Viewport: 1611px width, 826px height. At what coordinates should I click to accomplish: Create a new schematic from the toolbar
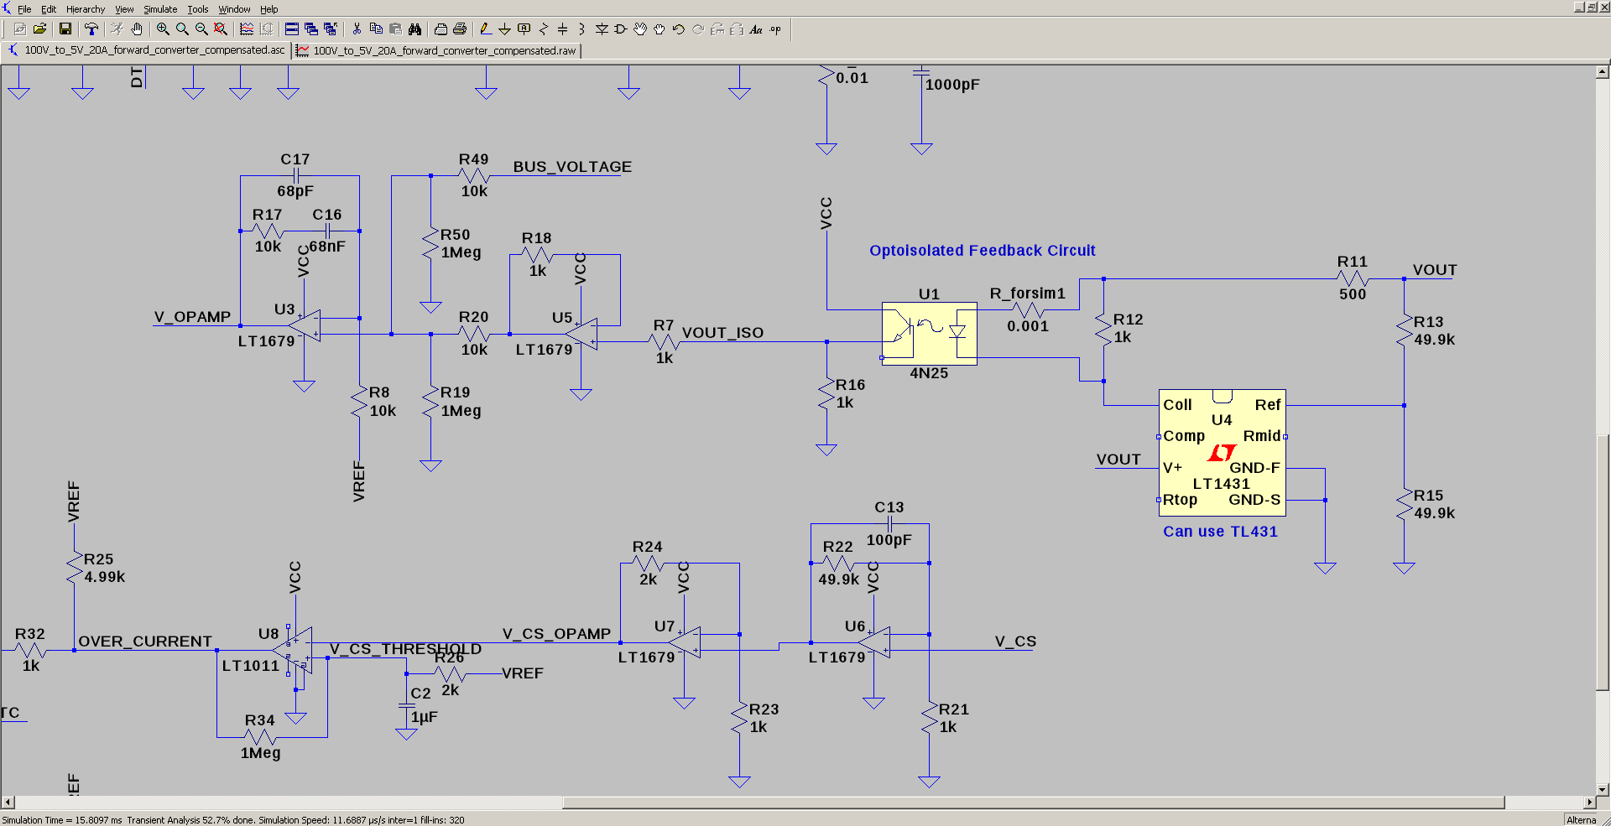(x=20, y=29)
